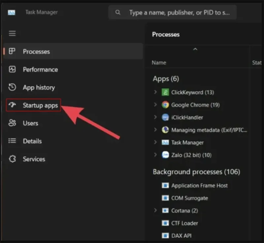
Task: Expand the Managing metadata process entry
Action: coord(155,130)
